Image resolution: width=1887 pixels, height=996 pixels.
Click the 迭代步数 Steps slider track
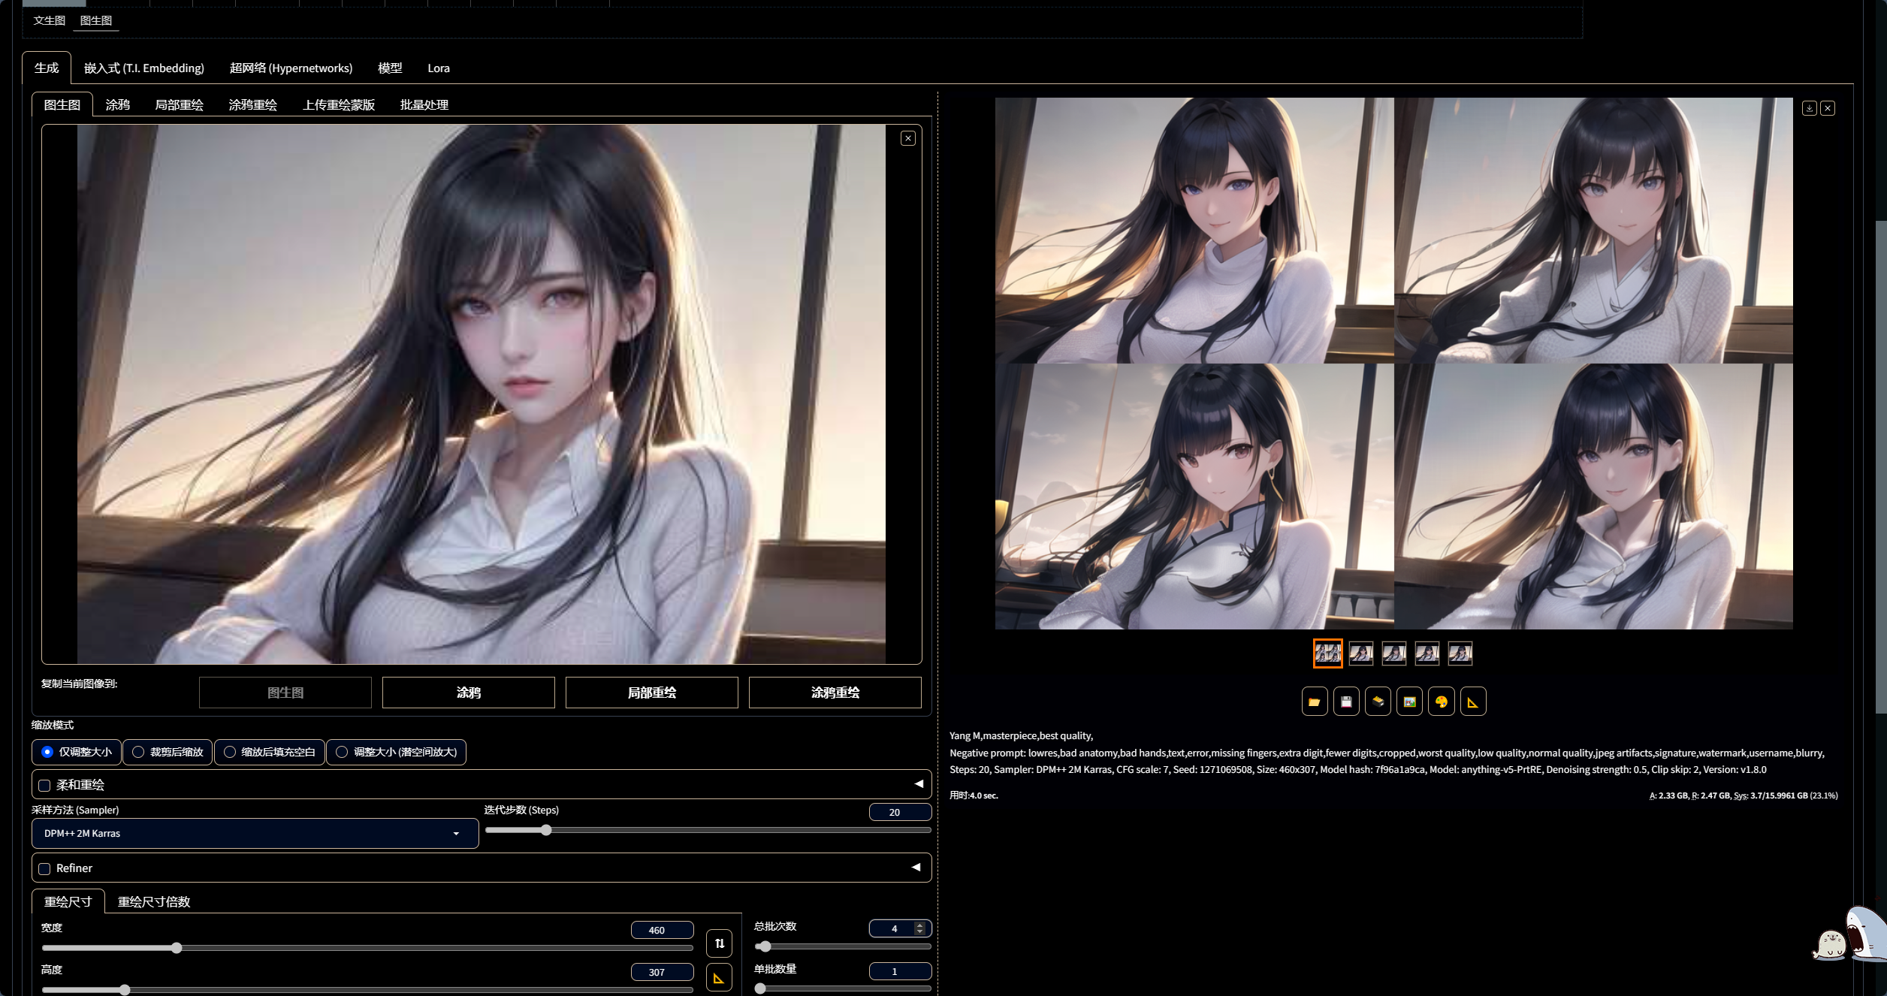pyautogui.click(x=708, y=831)
